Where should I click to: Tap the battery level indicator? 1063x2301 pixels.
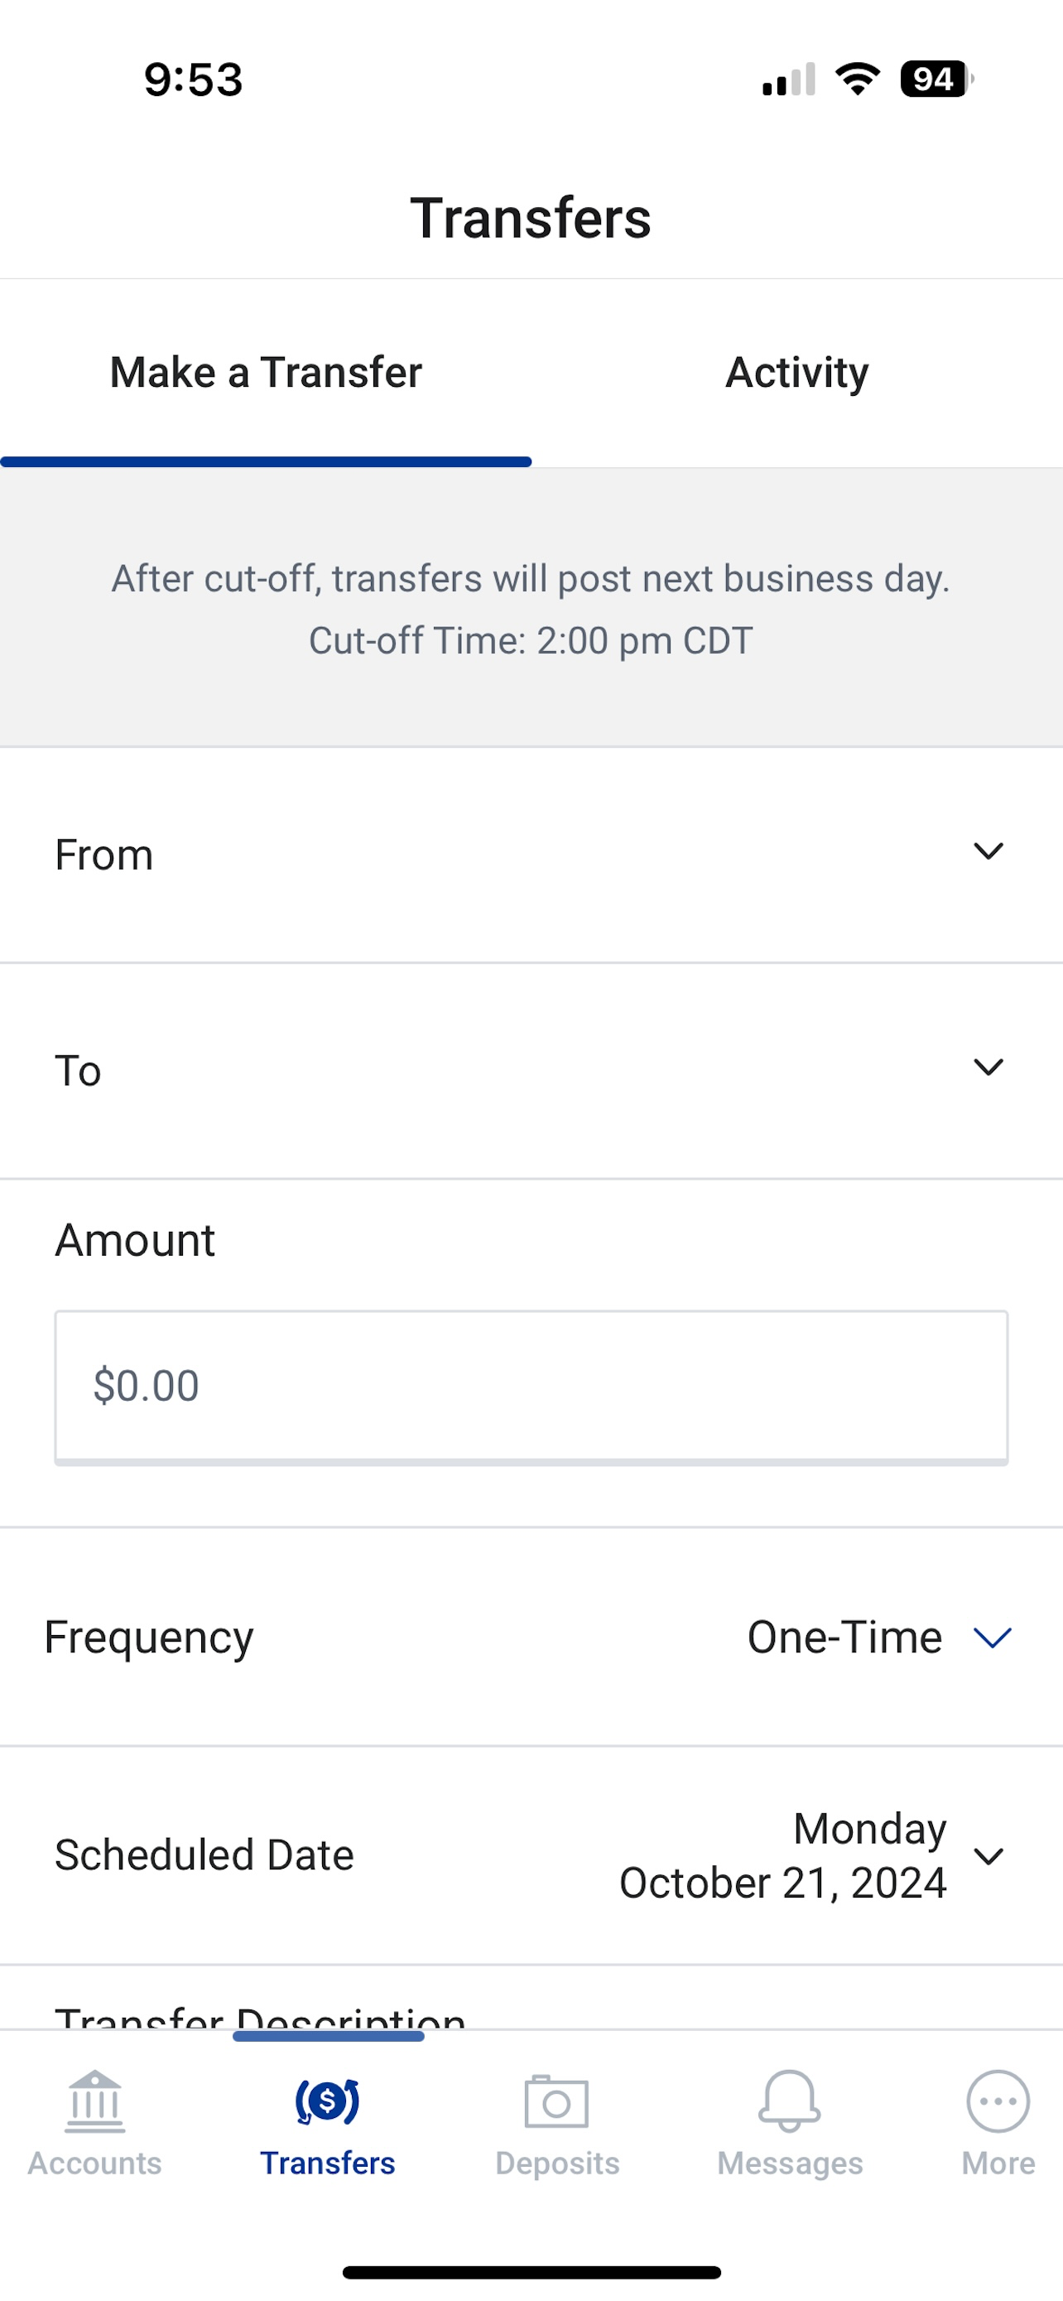tap(935, 79)
